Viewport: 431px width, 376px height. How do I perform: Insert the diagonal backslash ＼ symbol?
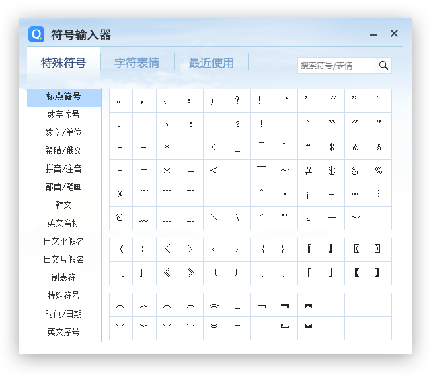214,218
